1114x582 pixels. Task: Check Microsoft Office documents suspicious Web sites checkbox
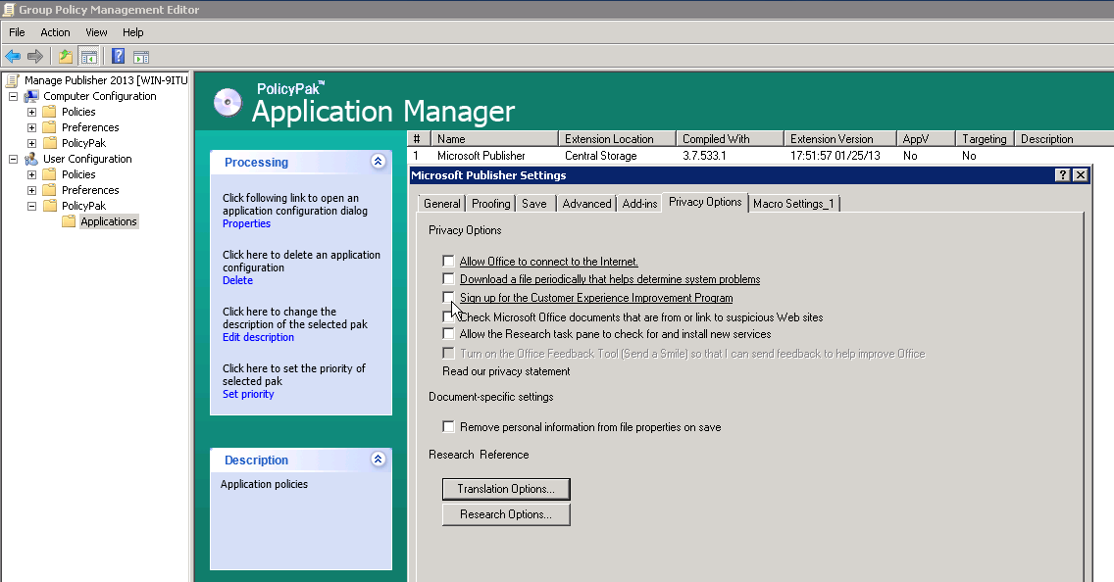pos(448,316)
